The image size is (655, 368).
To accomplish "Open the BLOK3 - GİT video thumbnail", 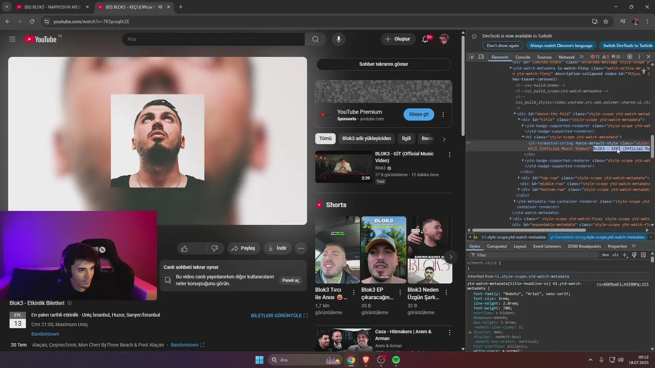I will coord(344,167).
